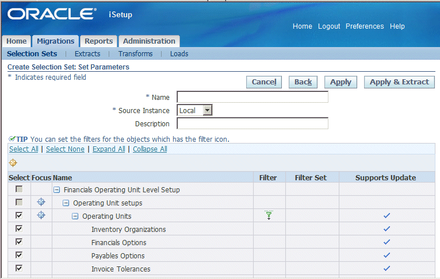This screenshot has width=440, height=279.
Task: Open the Administration tab
Action: [149, 41]
